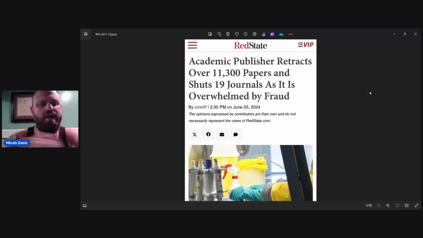
Task: Click the author name streiff
Action: tap(201, 107)
